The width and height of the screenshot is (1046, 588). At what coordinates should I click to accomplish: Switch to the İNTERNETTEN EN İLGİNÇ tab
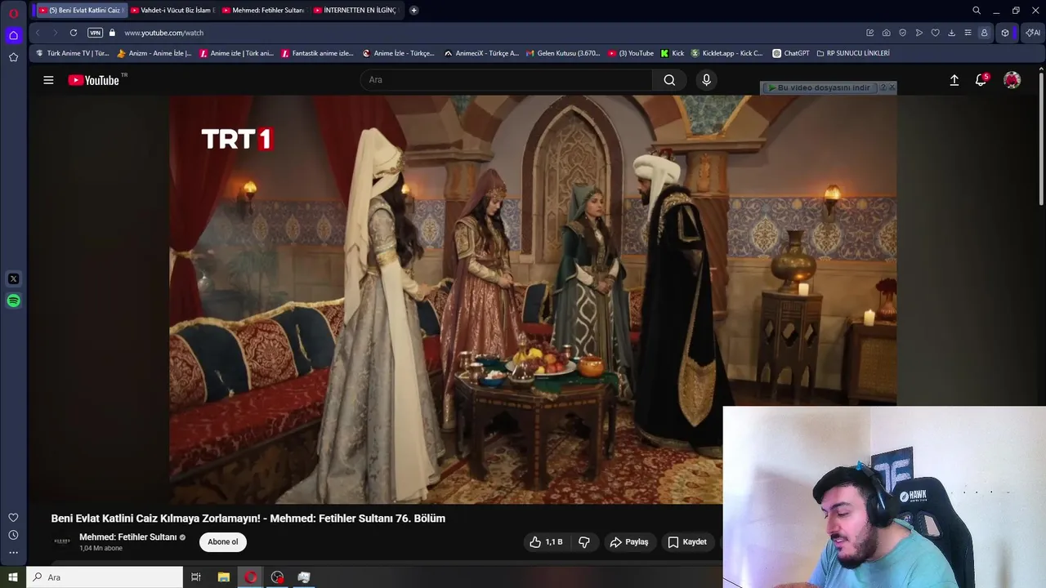(x=355, y=11)
